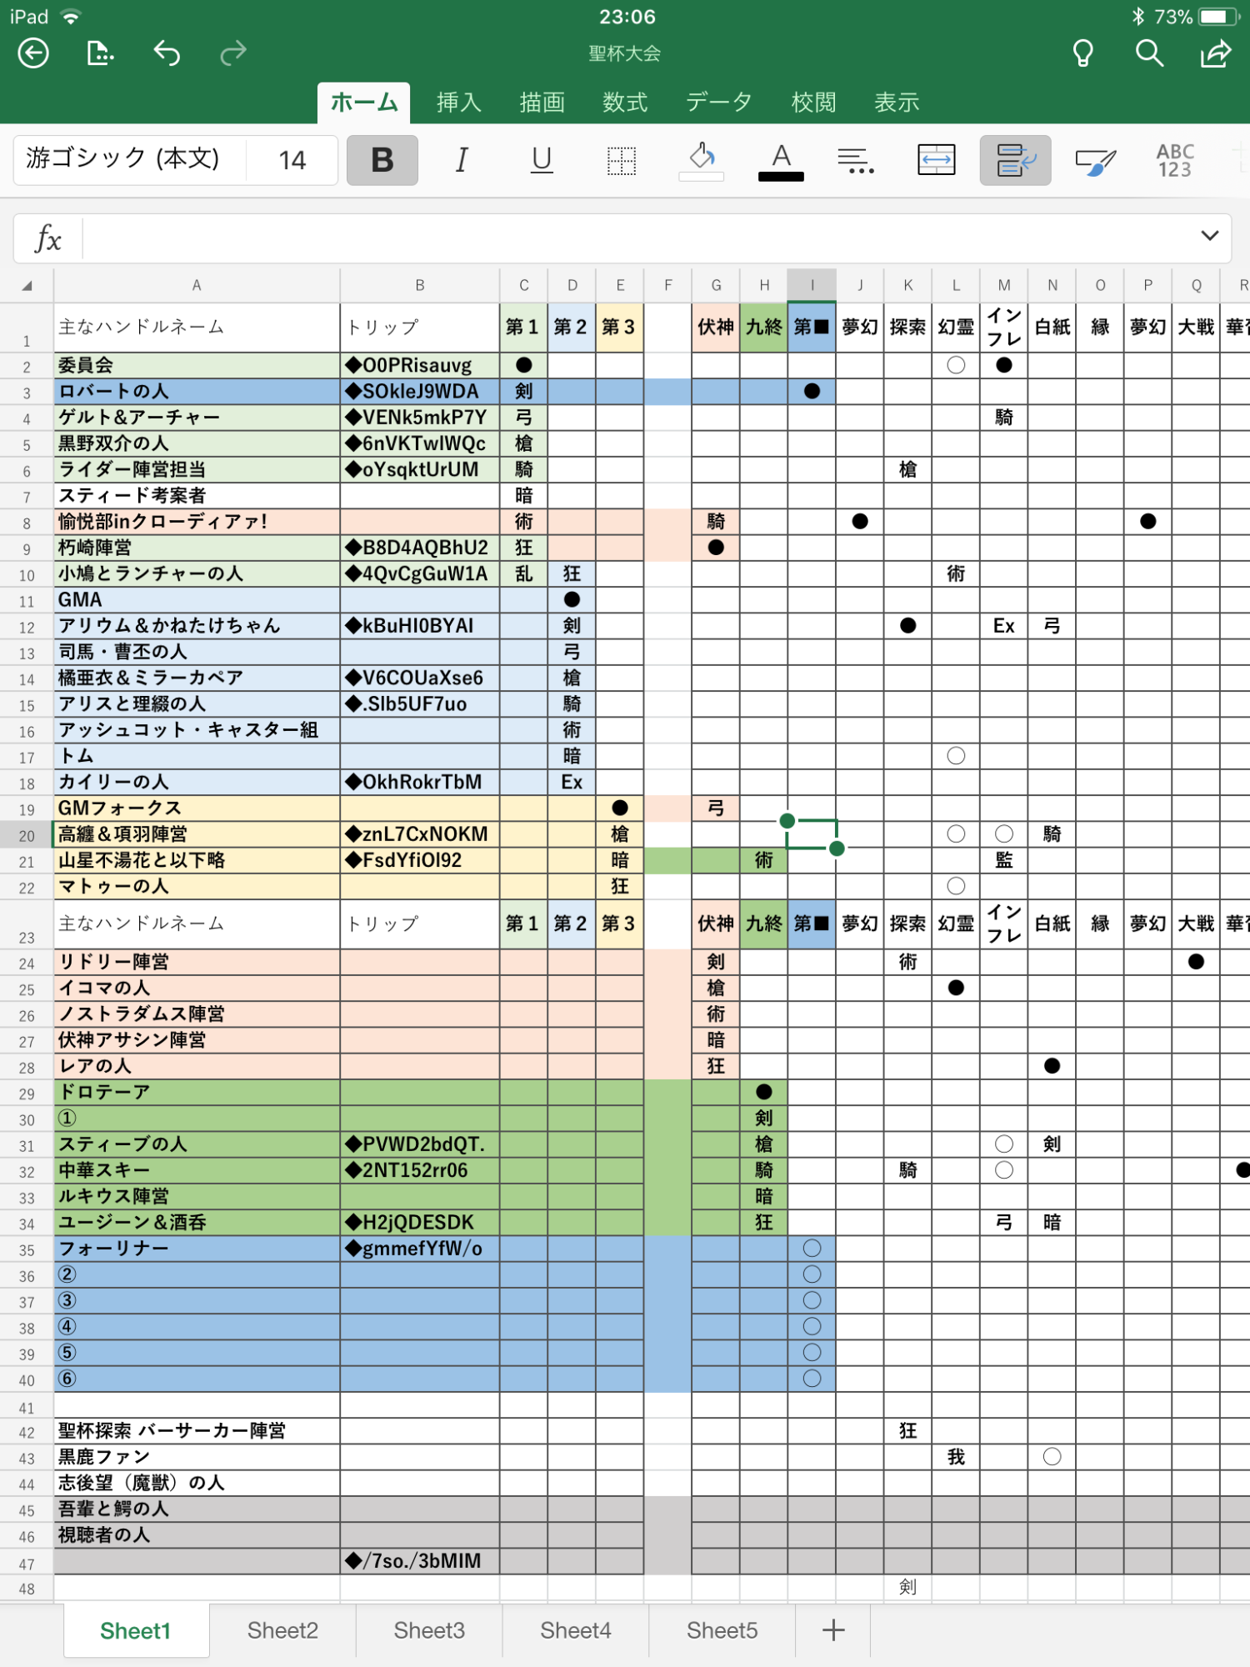The width and height of the screenshot is (1250, 1667).
Task: Pick font color with the A swatch
Action: click(781, 160)
